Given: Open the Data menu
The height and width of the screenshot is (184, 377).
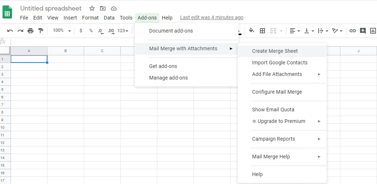Looking at the screenshot, I should tap(109, 18).
